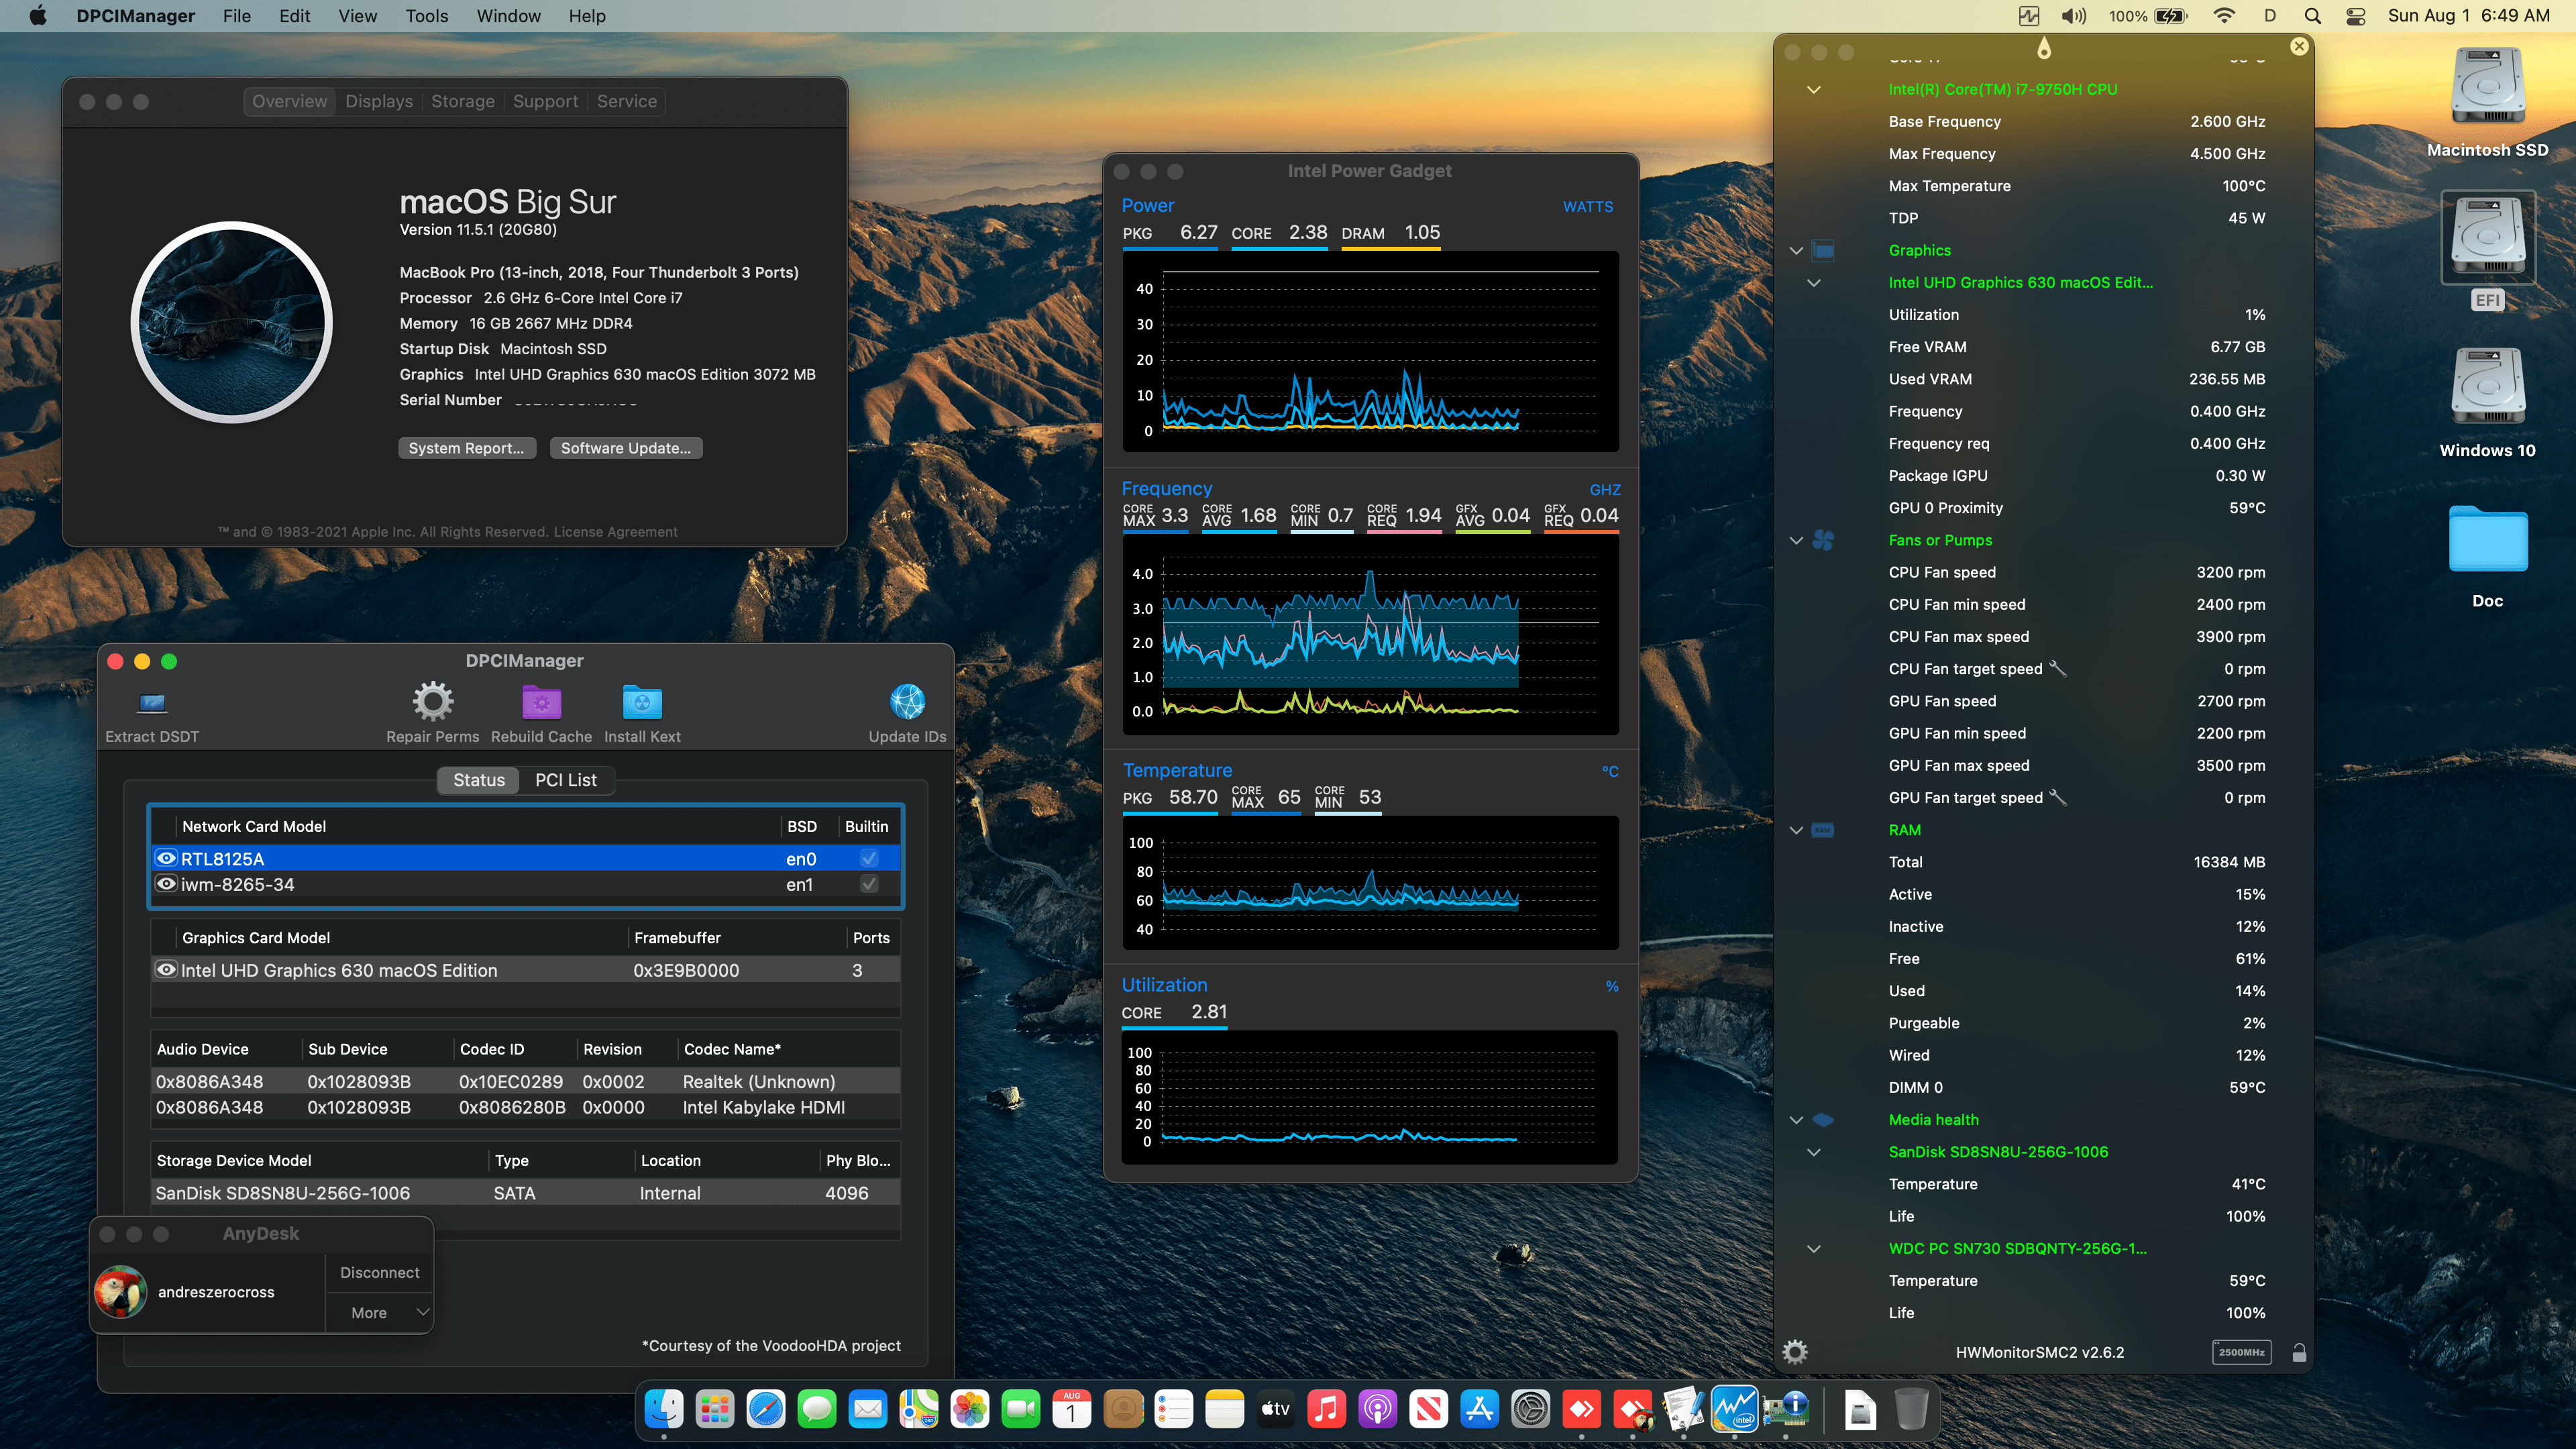The image size is (2576, 1449).
Task: Click GPU Fan target speed wrench icon
Action: 2057,797
